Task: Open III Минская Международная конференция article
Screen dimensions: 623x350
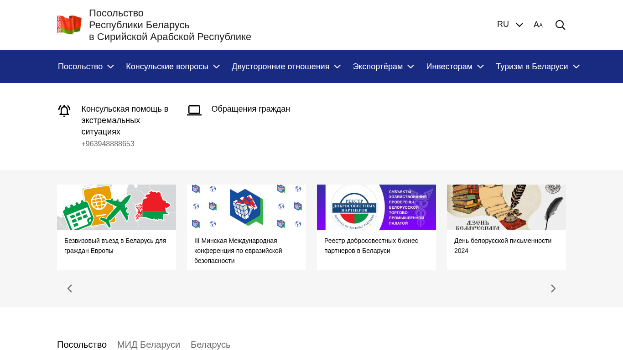Action: [238, 251]
